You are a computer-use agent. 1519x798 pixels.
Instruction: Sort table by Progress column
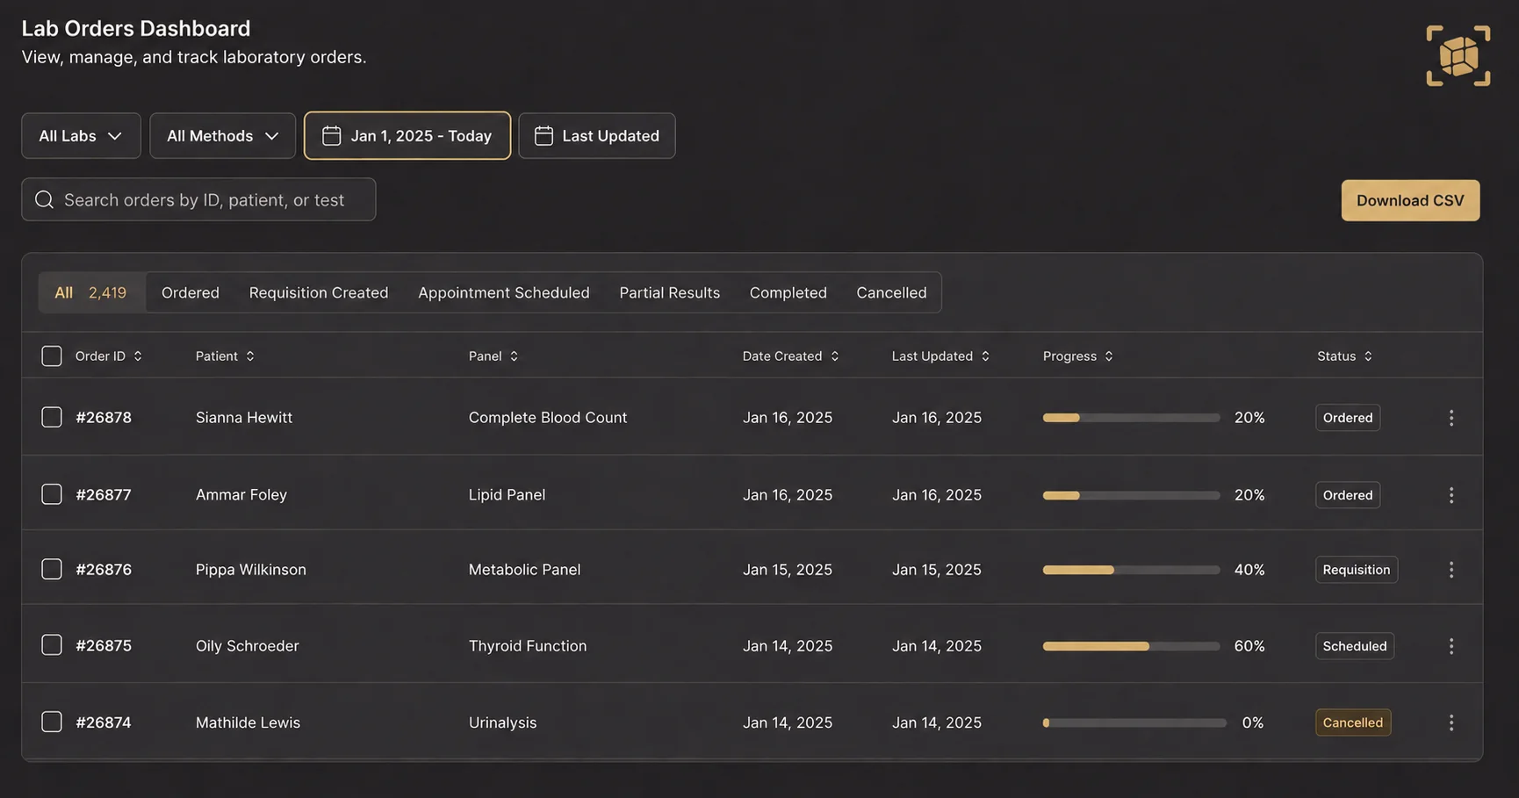(1078, 356)
